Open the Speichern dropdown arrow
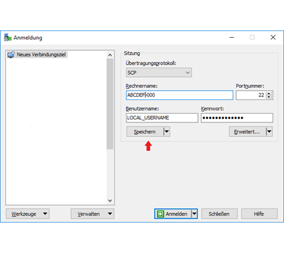This screenshot has width=284, height=253. point(167,132)
